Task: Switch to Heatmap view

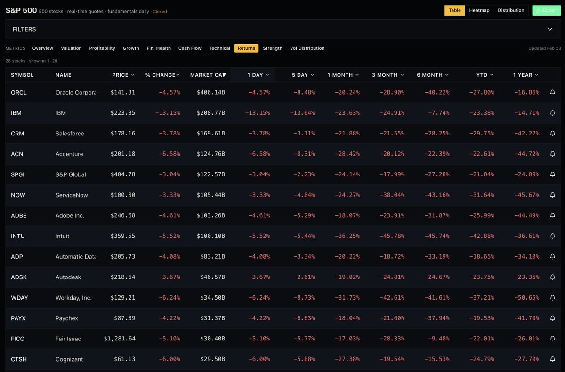Action: [479, 10]
